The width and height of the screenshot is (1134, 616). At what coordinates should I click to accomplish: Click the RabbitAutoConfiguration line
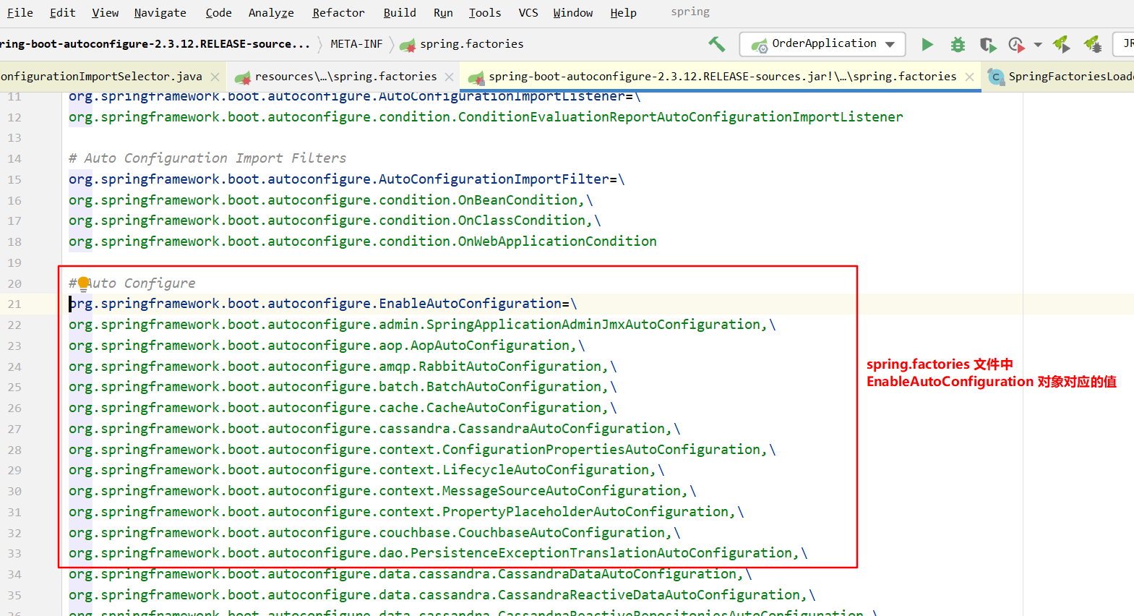[x=343, y=367]
